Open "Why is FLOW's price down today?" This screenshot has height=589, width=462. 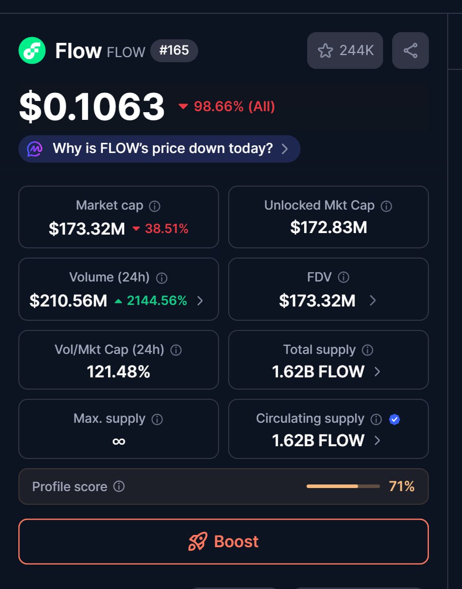coord(159,149)
